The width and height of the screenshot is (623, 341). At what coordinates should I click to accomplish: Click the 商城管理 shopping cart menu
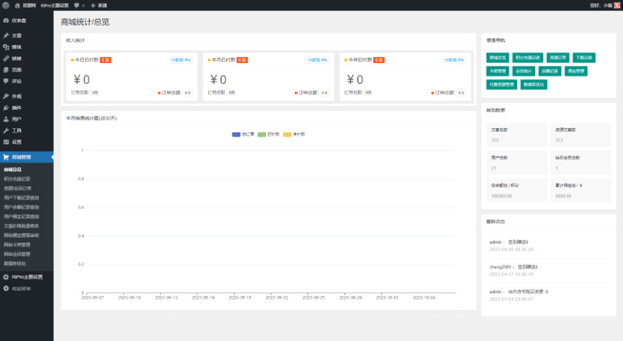click(21, 157)
